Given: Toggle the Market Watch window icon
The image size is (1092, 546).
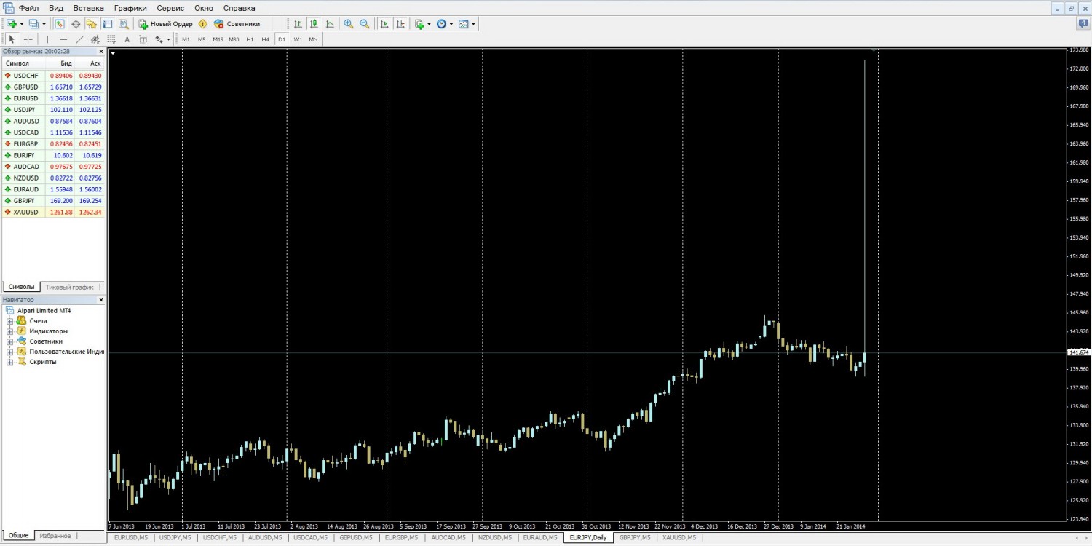Looking at the screenshot, I should (x=60, y=24).
